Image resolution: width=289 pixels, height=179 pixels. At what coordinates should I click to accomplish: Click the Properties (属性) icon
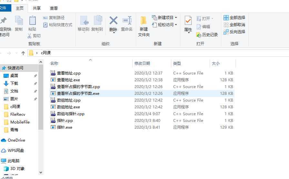(x=188, y=20)
